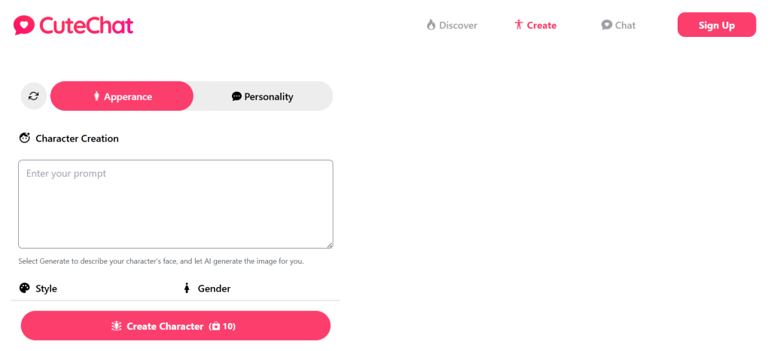This screenshot has width=771, height=351.
Task: Open the Discover page
Action: coord(452,25)
